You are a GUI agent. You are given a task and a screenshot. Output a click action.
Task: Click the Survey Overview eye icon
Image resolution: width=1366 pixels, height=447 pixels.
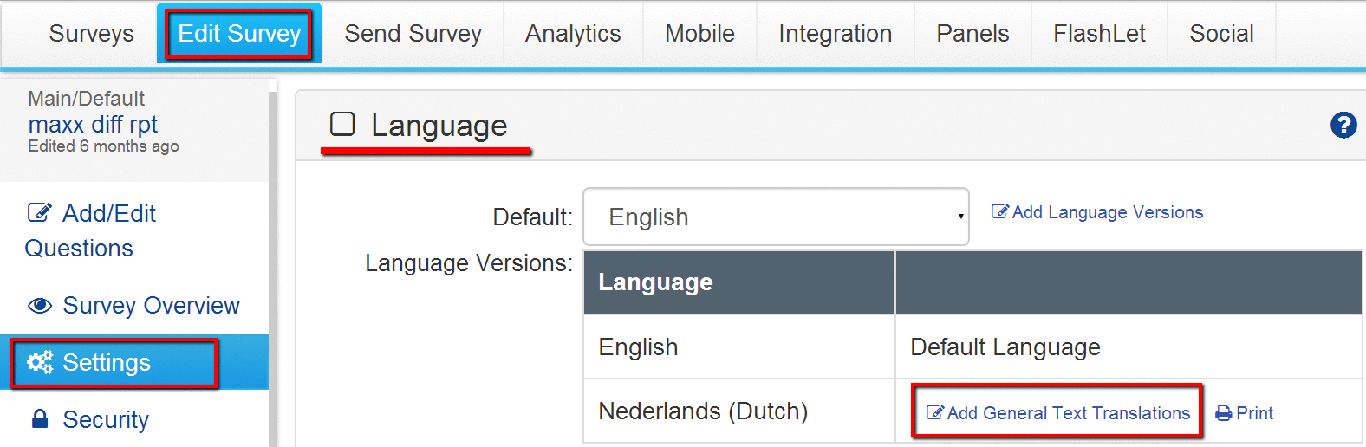click(x=40, y=306)
